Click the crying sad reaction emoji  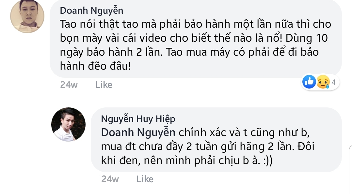323,82
